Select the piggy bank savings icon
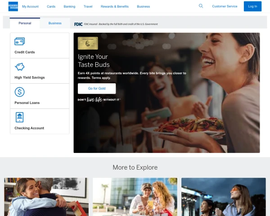The width and height of the screenshot is (270, 216). pos(20,67)
